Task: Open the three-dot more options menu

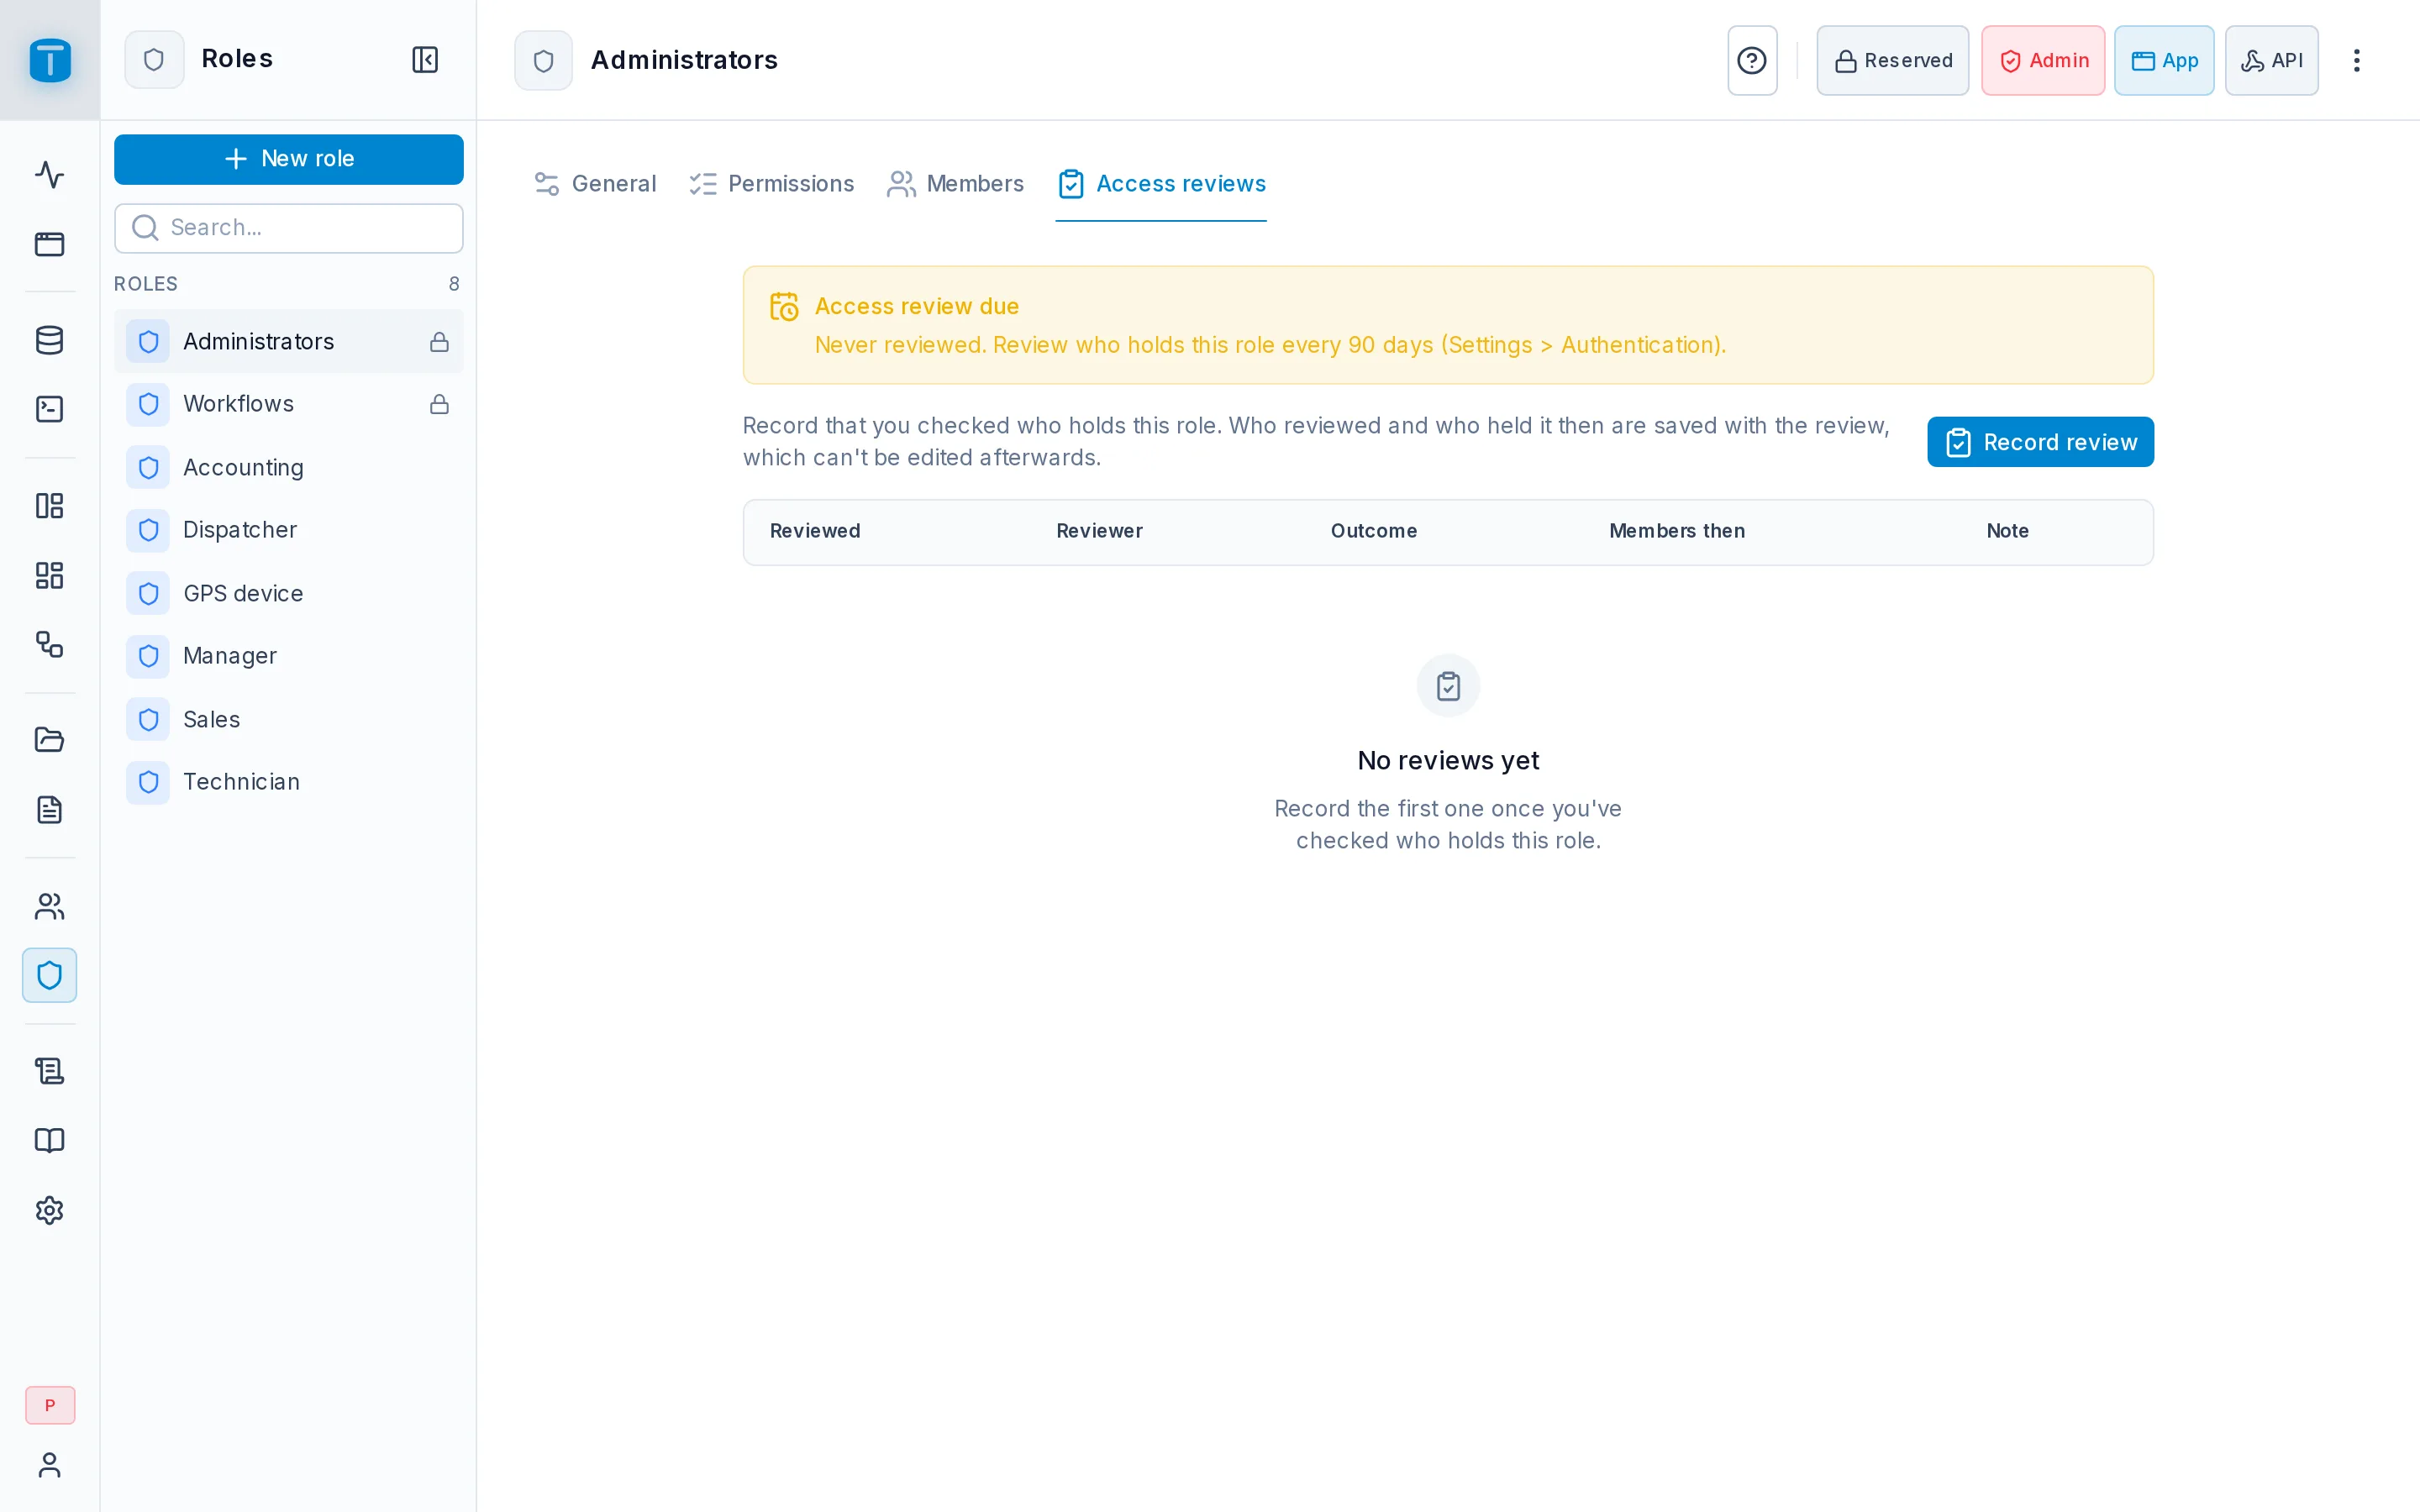Action: [2357, 60]
